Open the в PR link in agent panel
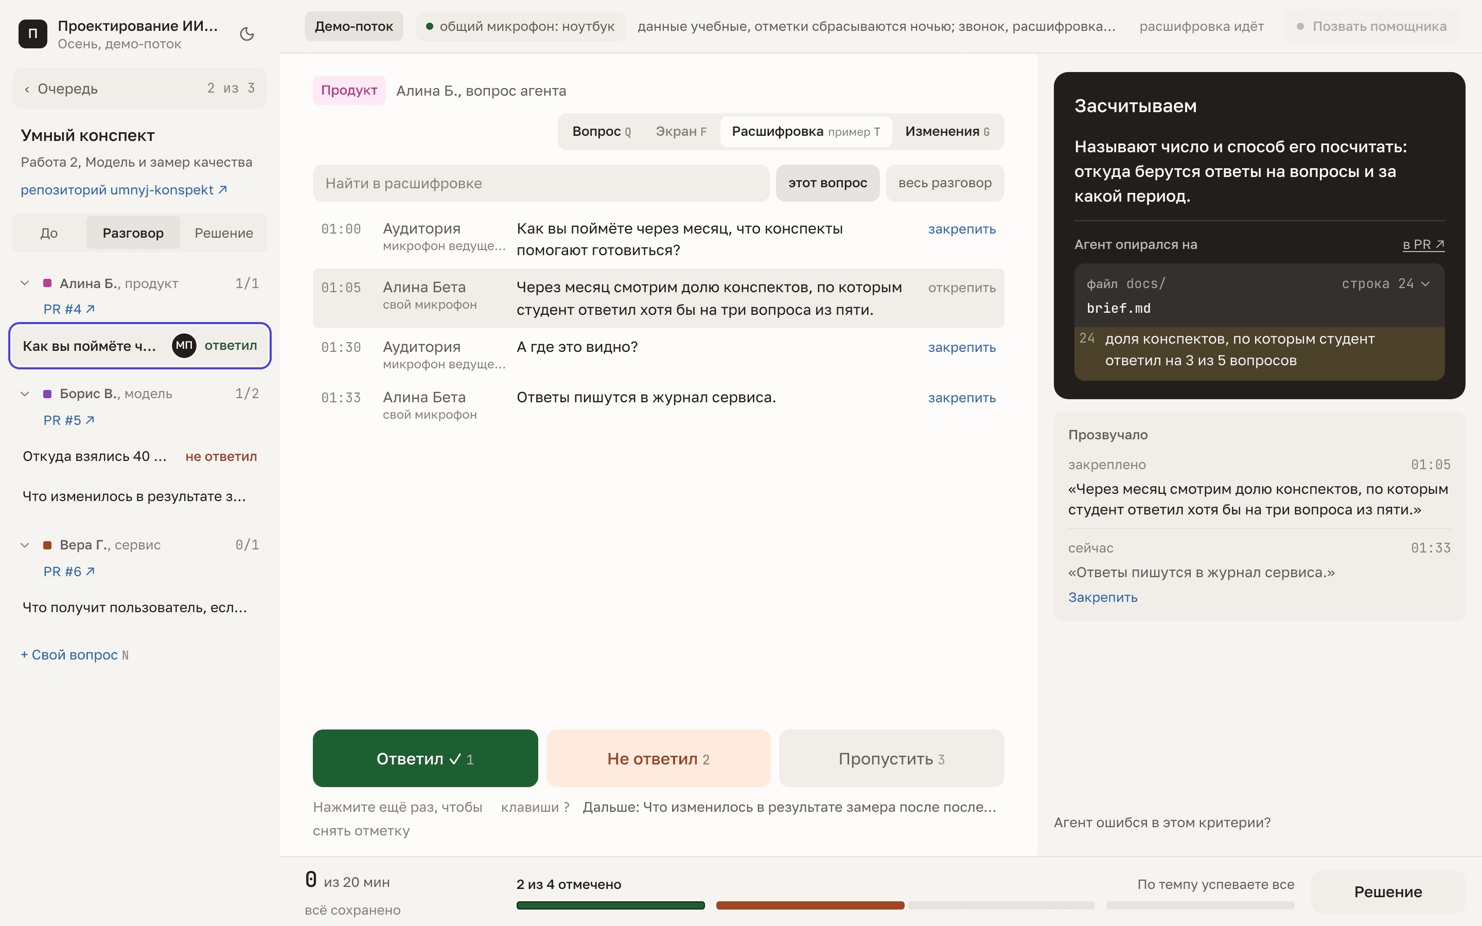 click(1423, 244)
